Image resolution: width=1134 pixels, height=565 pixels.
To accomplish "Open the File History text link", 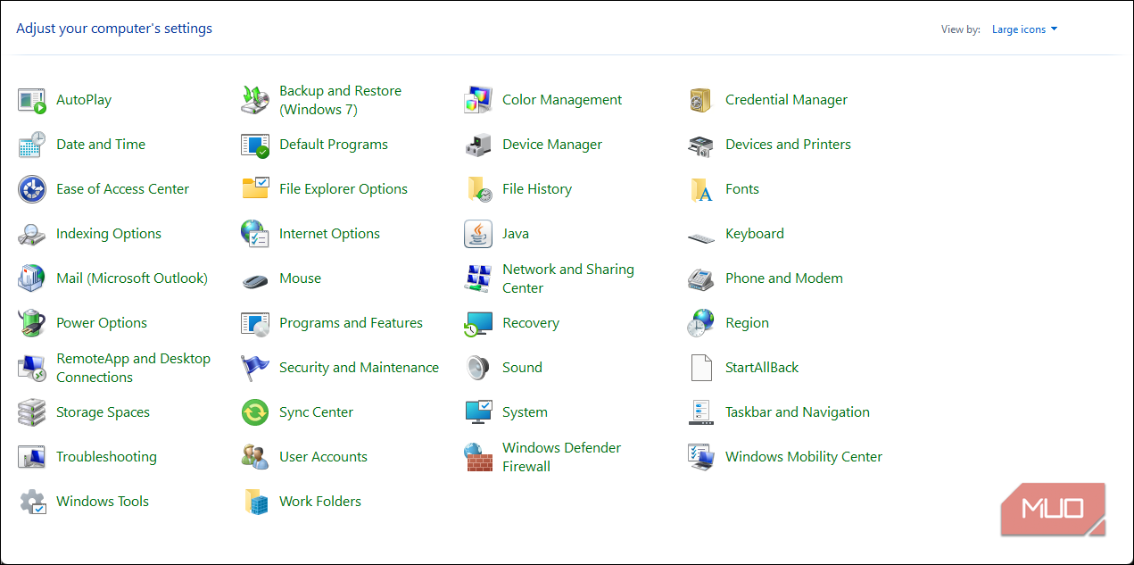I will tap(537, 189).
